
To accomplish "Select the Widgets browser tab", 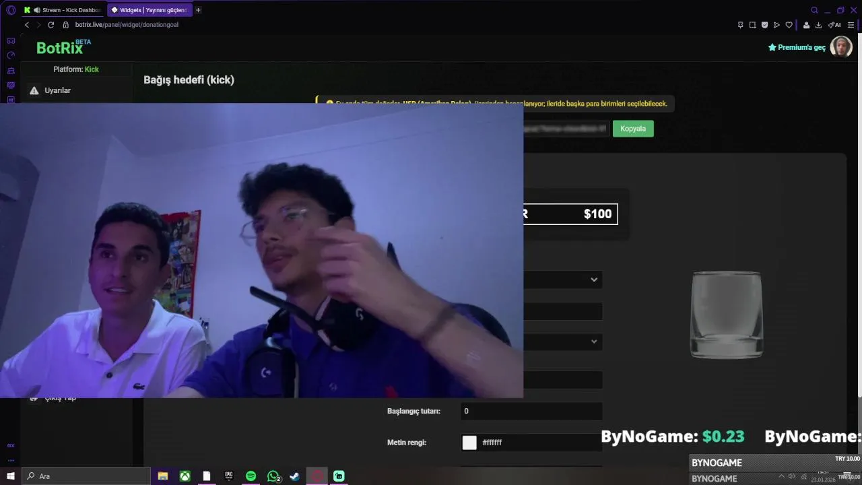I will [x=150, y=10].
